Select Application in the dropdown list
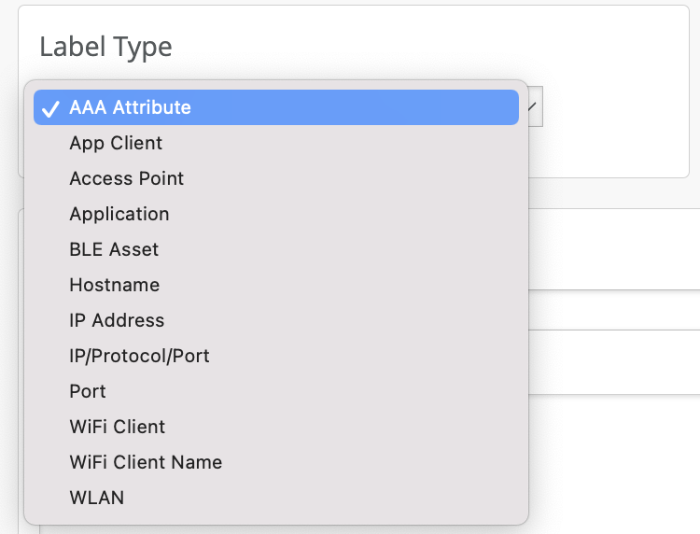 point(119,214)
